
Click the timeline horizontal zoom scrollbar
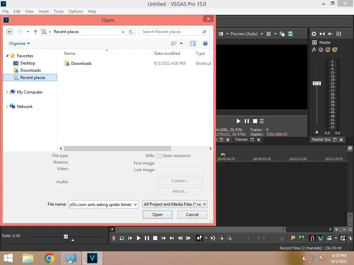pos(200,229)
